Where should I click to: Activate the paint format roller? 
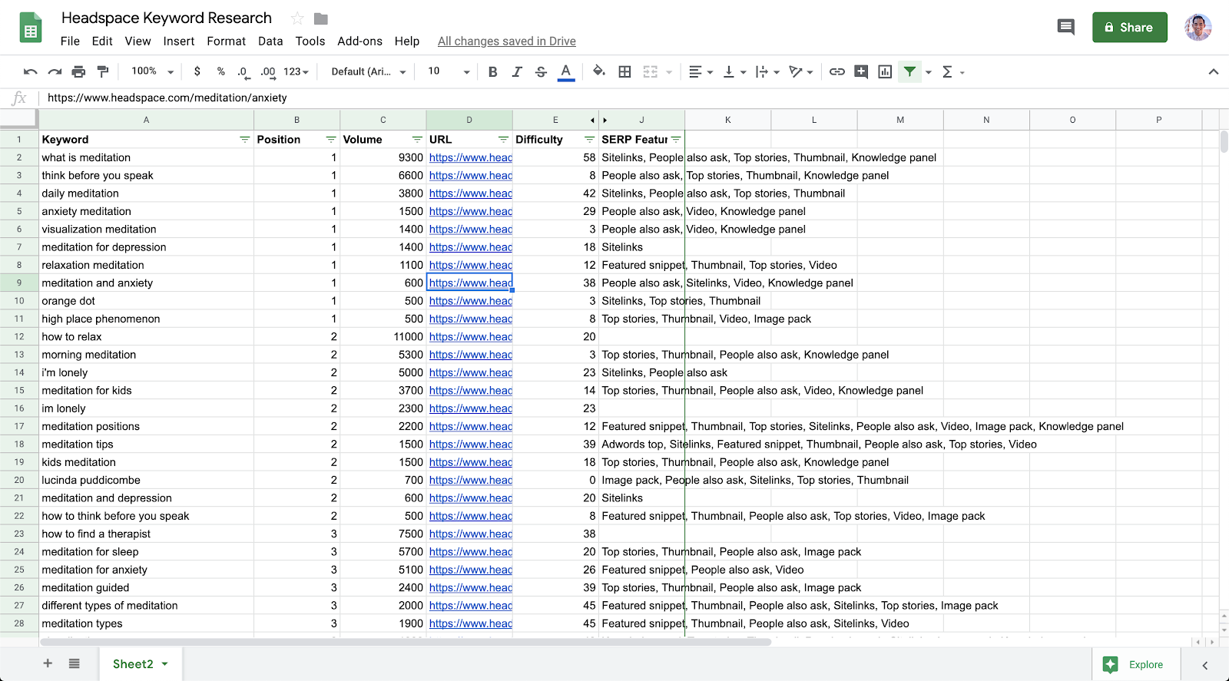(103, 71)
